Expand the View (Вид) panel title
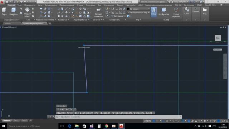229x129 pixels. (138, 20)
